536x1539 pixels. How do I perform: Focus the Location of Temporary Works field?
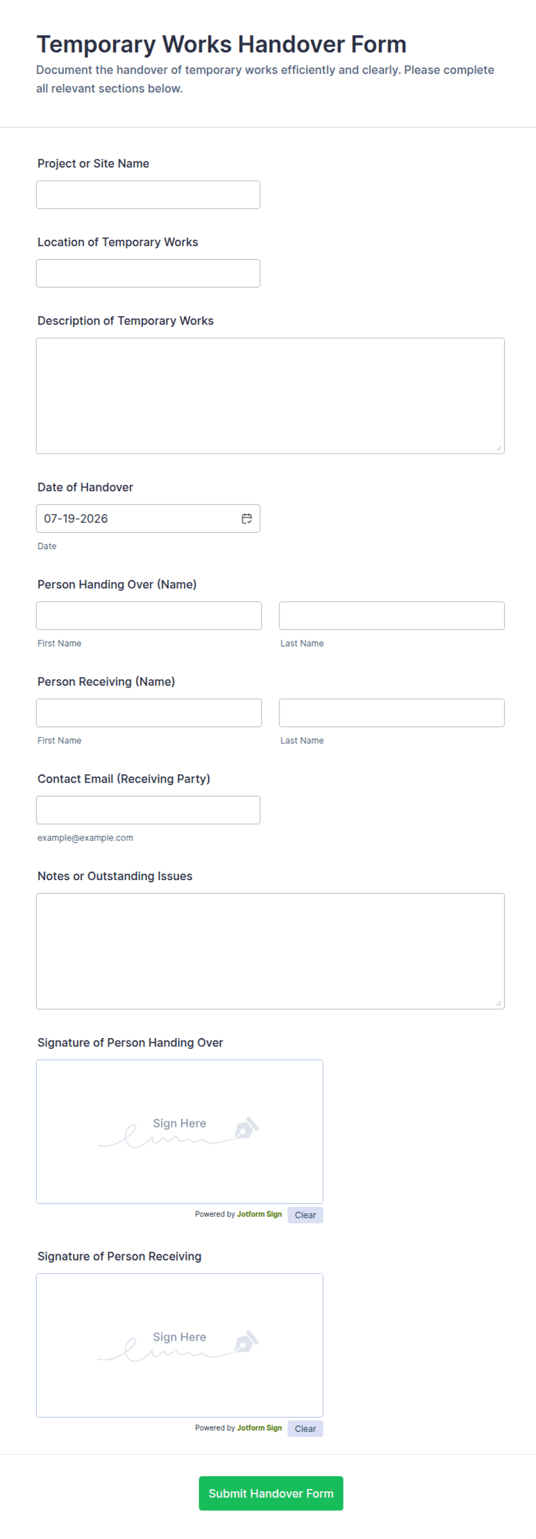click(148, 273)
